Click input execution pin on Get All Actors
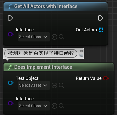This screenshot has width=117, height=115. [10, 18]
